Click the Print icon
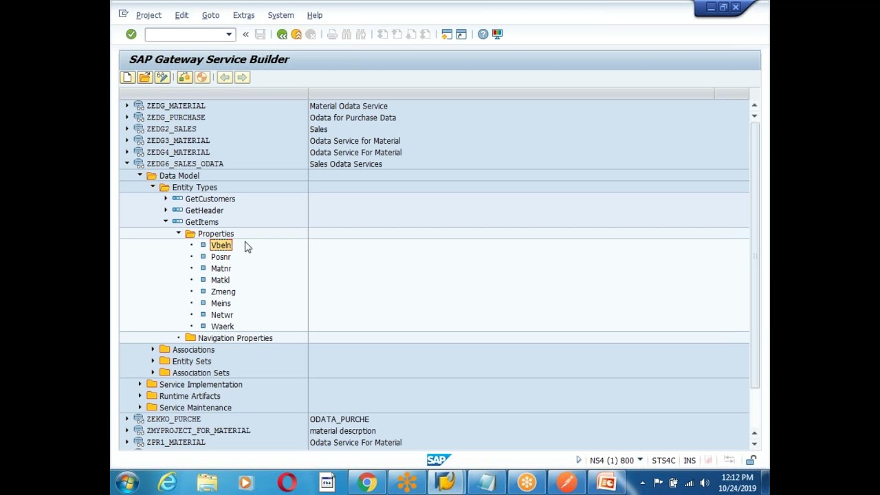 coord(332,34)
